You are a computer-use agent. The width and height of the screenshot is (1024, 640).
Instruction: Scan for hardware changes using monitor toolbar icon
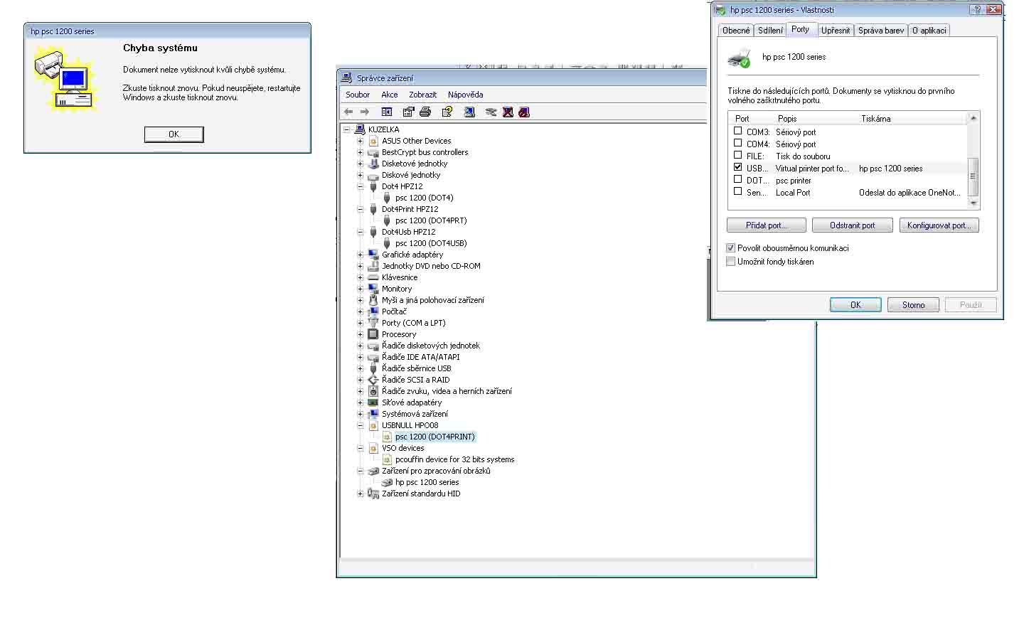469,112
